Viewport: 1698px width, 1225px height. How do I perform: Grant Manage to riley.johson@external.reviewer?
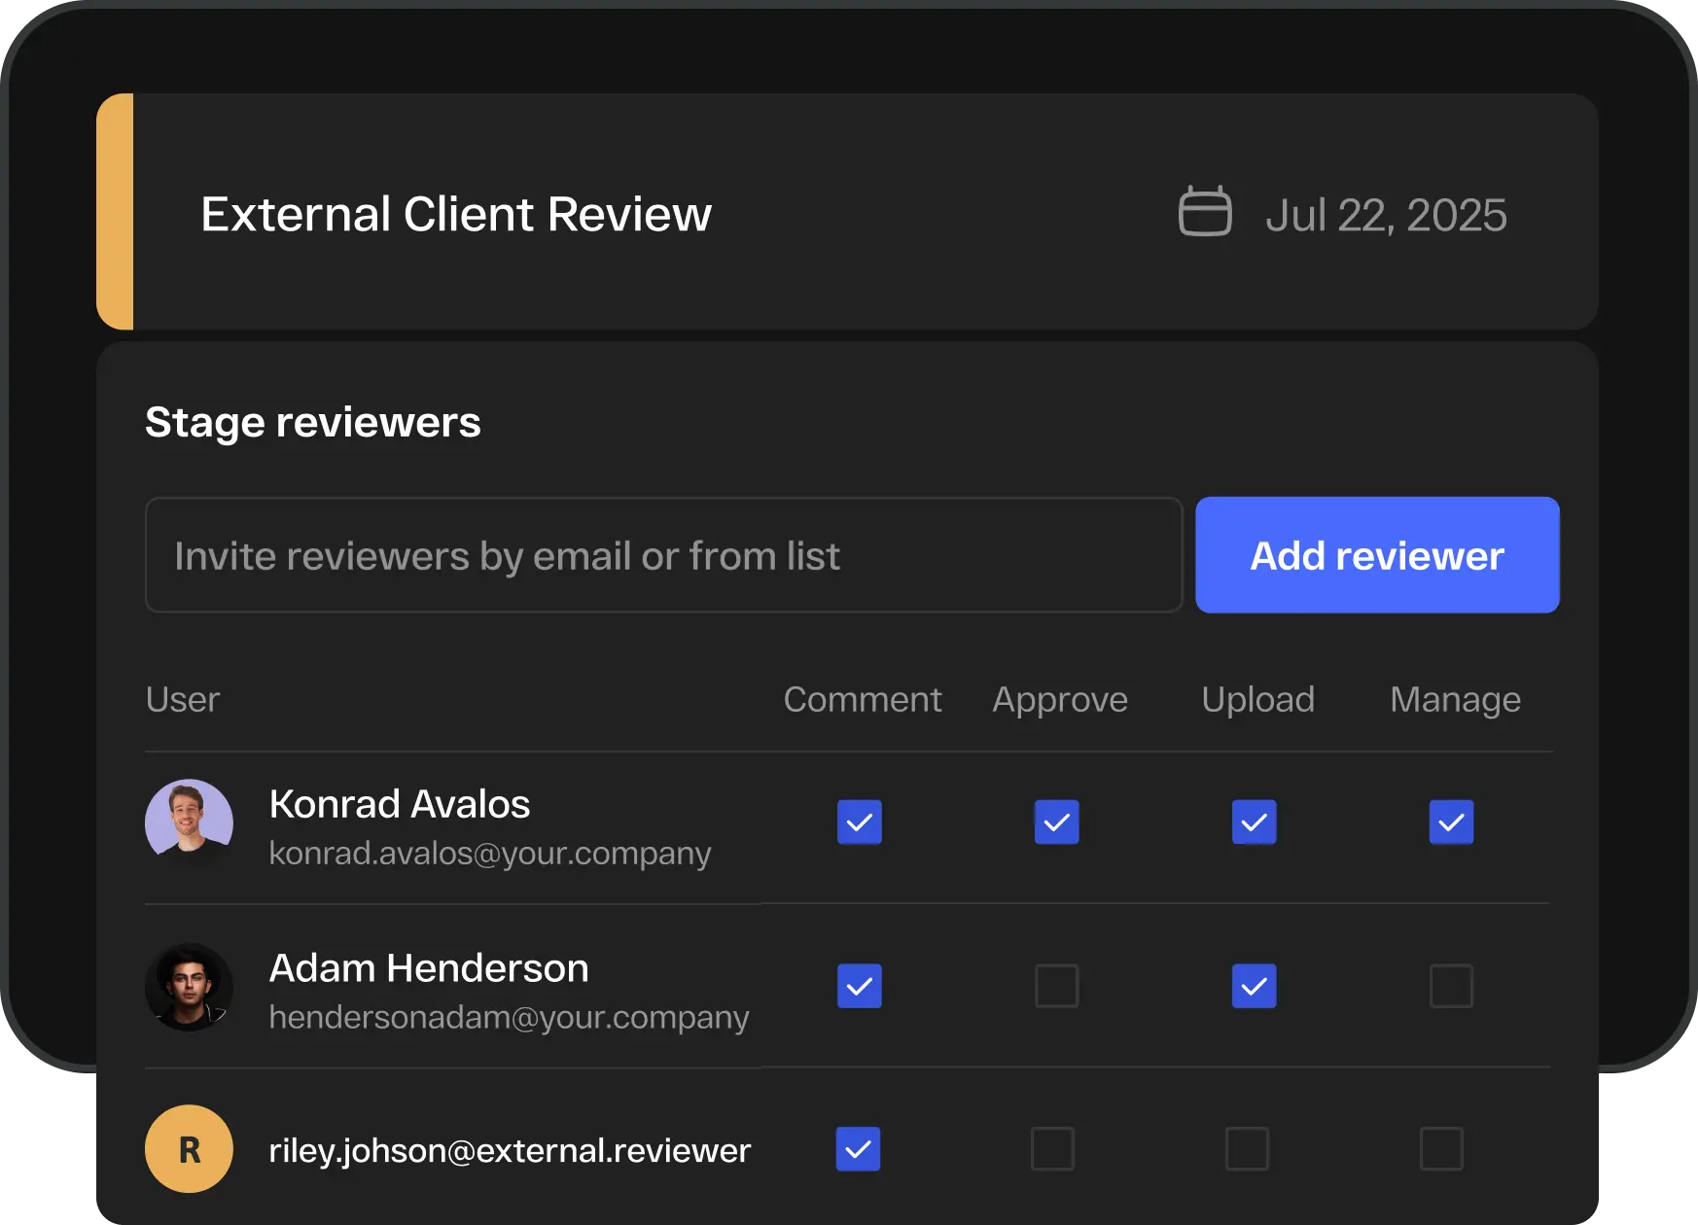tap(1441, 1149)
